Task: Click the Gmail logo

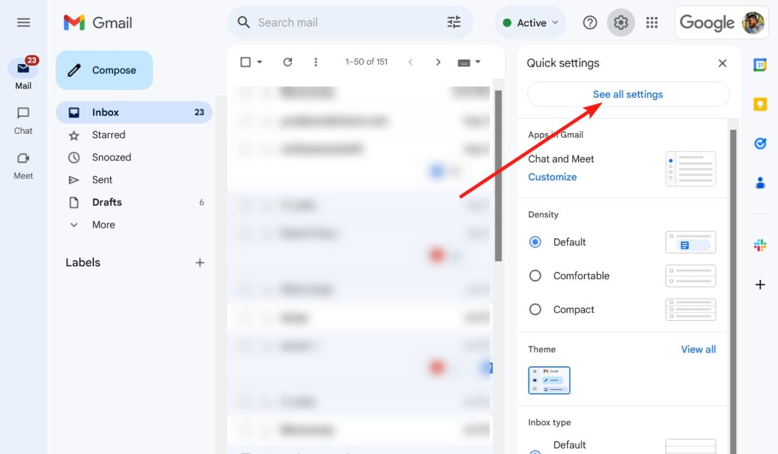Action: [x=97, y=22]
